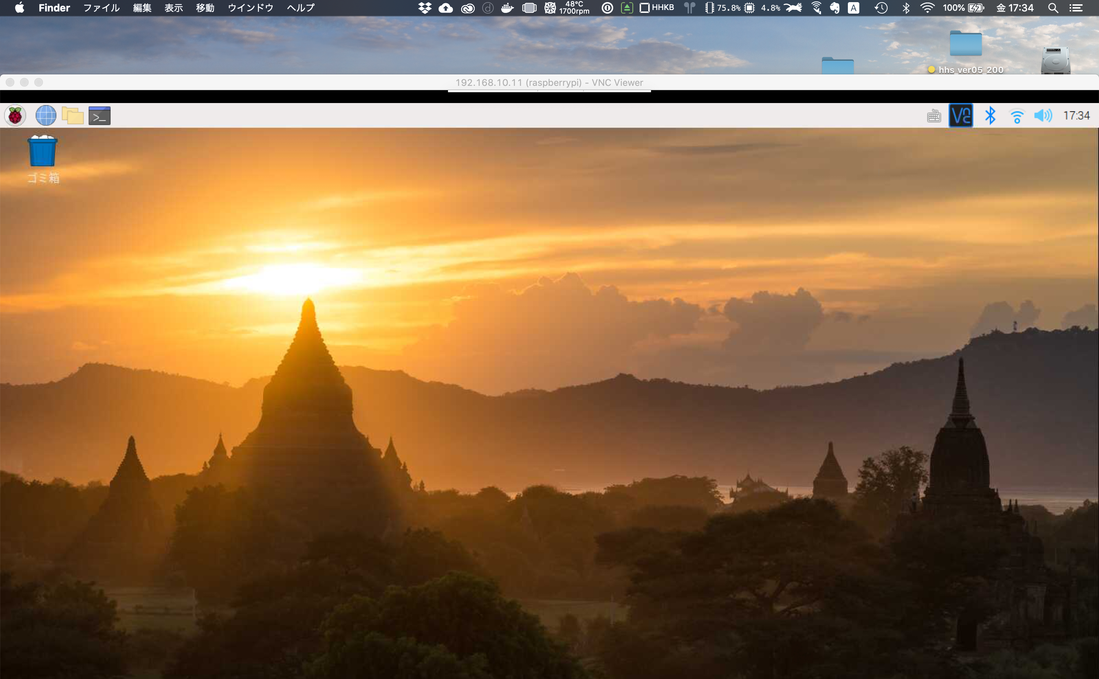Open the Raspberry Pi main menu
The image size is (1099, 679).
[15, 116]
